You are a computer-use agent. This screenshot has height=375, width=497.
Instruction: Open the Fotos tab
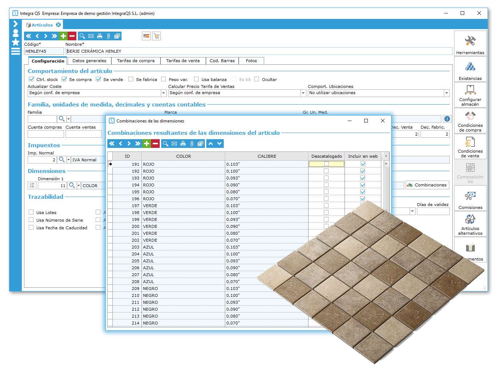click(x=251, y=61)
